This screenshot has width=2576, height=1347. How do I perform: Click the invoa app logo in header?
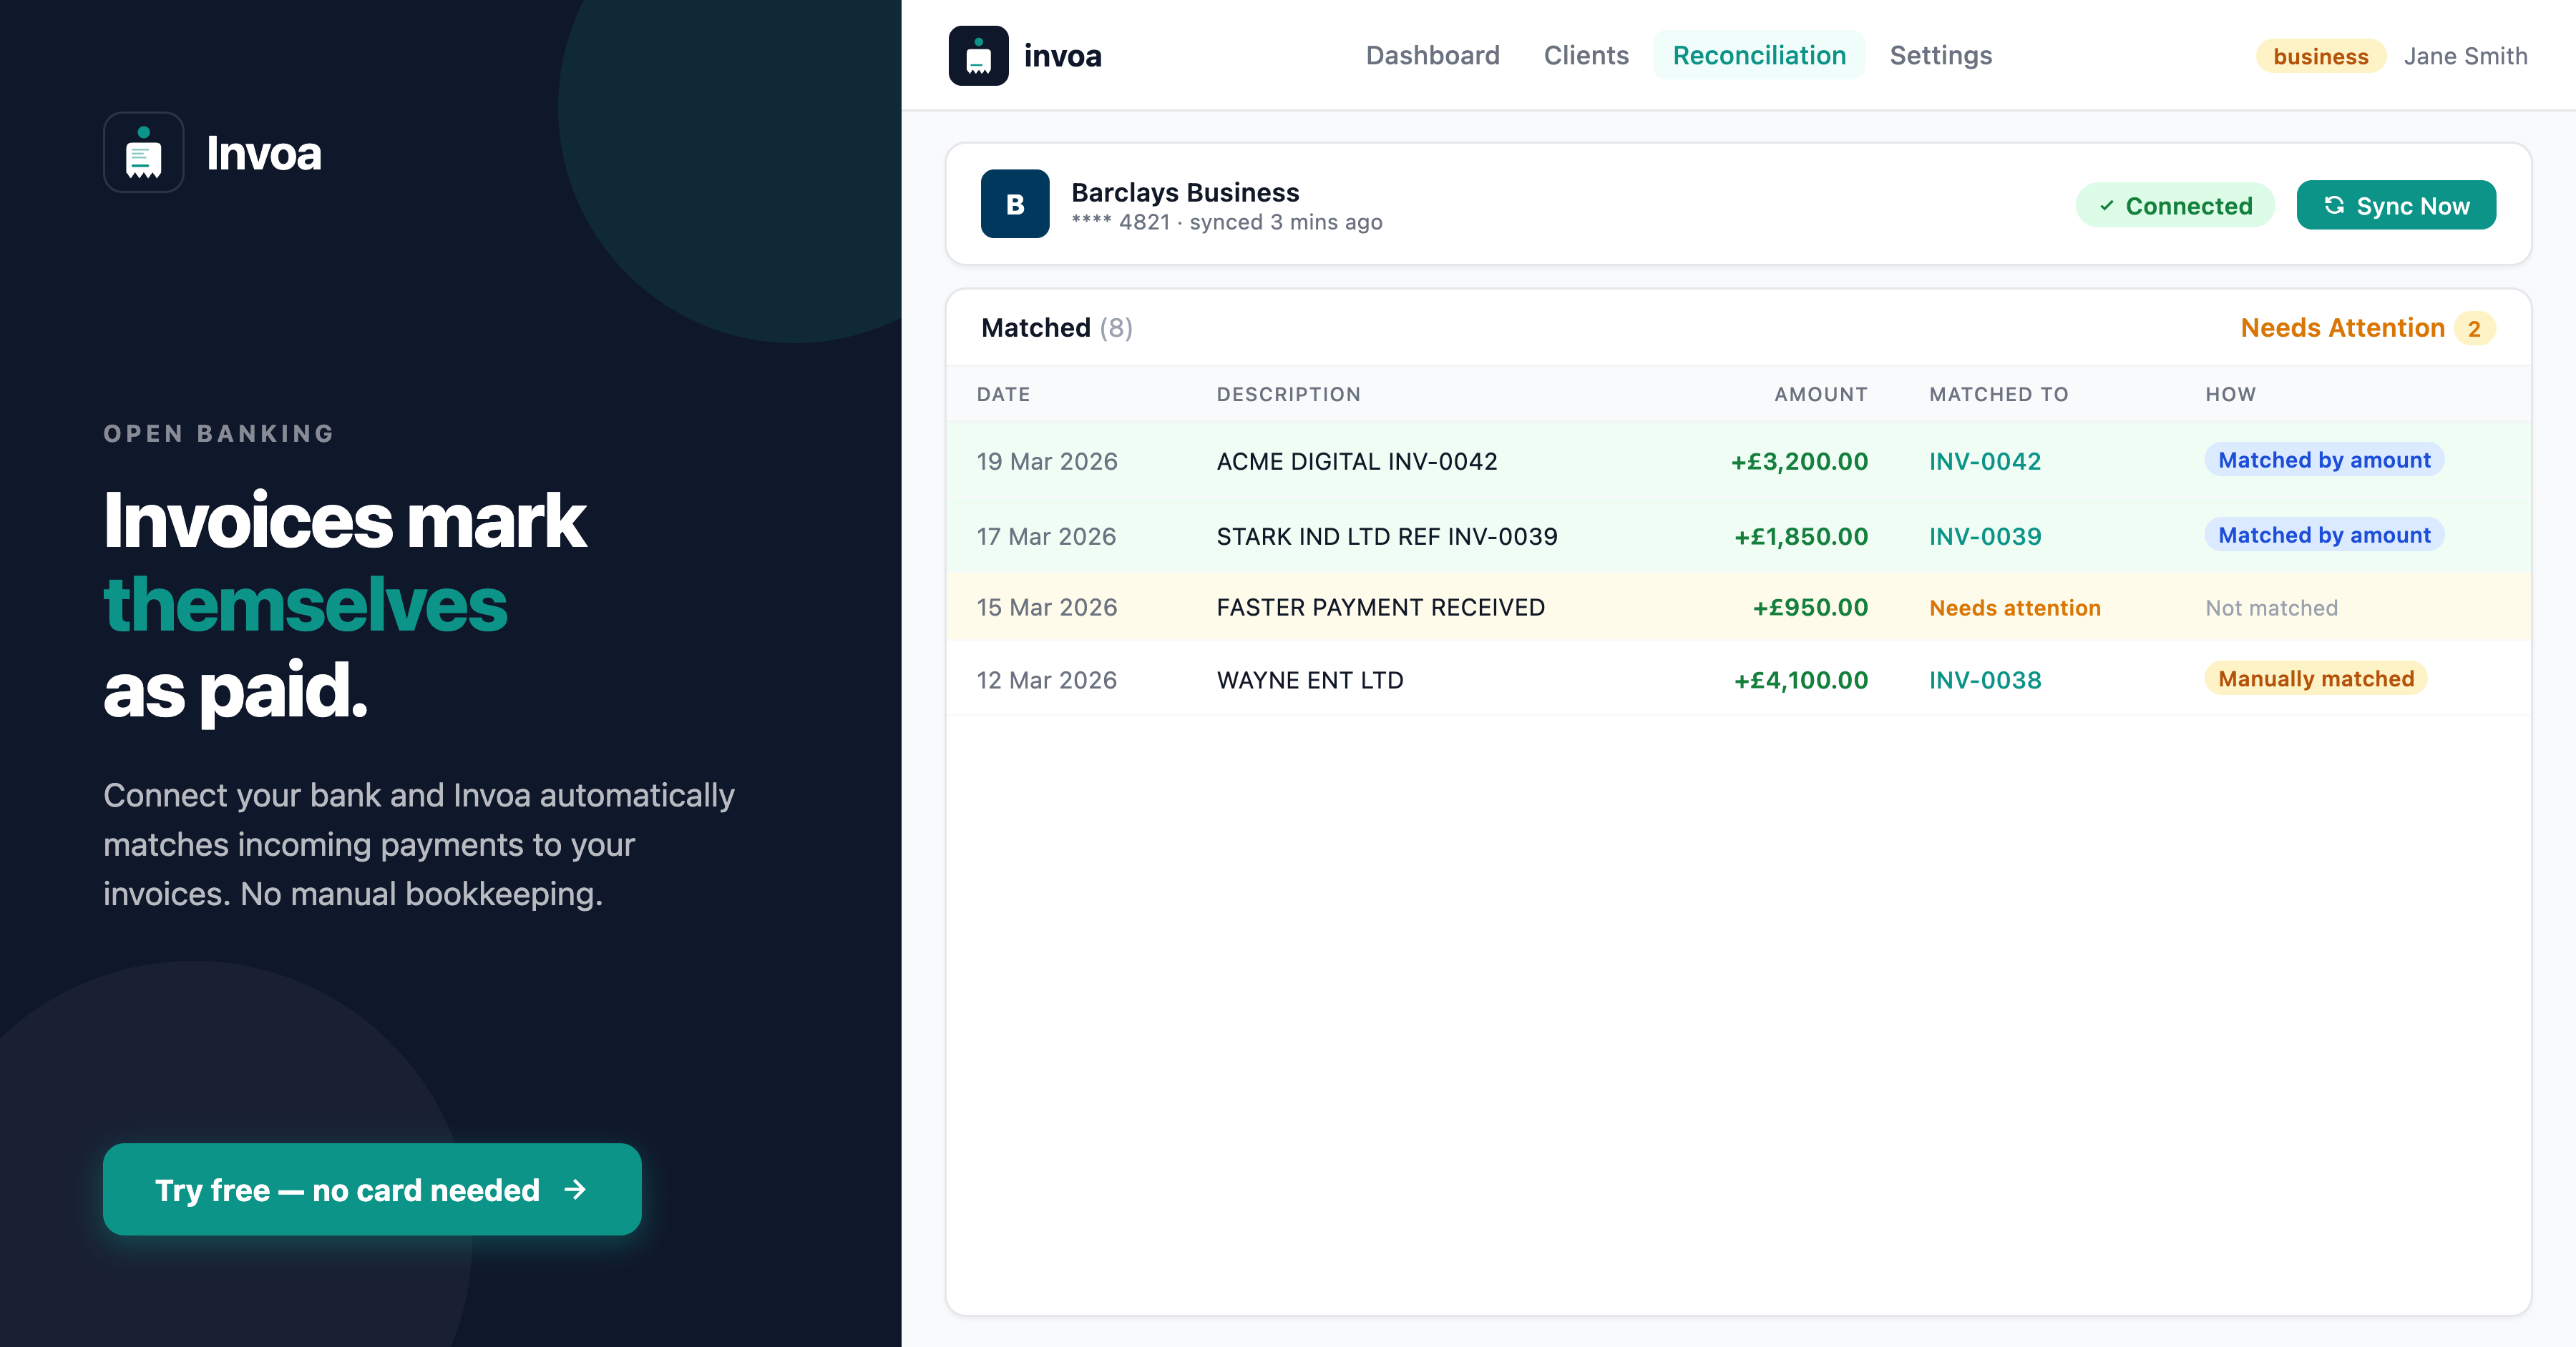coord(978,56)
